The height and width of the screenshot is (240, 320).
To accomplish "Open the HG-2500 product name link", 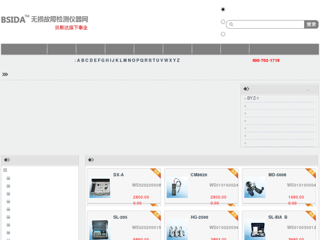I will [199, 217].
